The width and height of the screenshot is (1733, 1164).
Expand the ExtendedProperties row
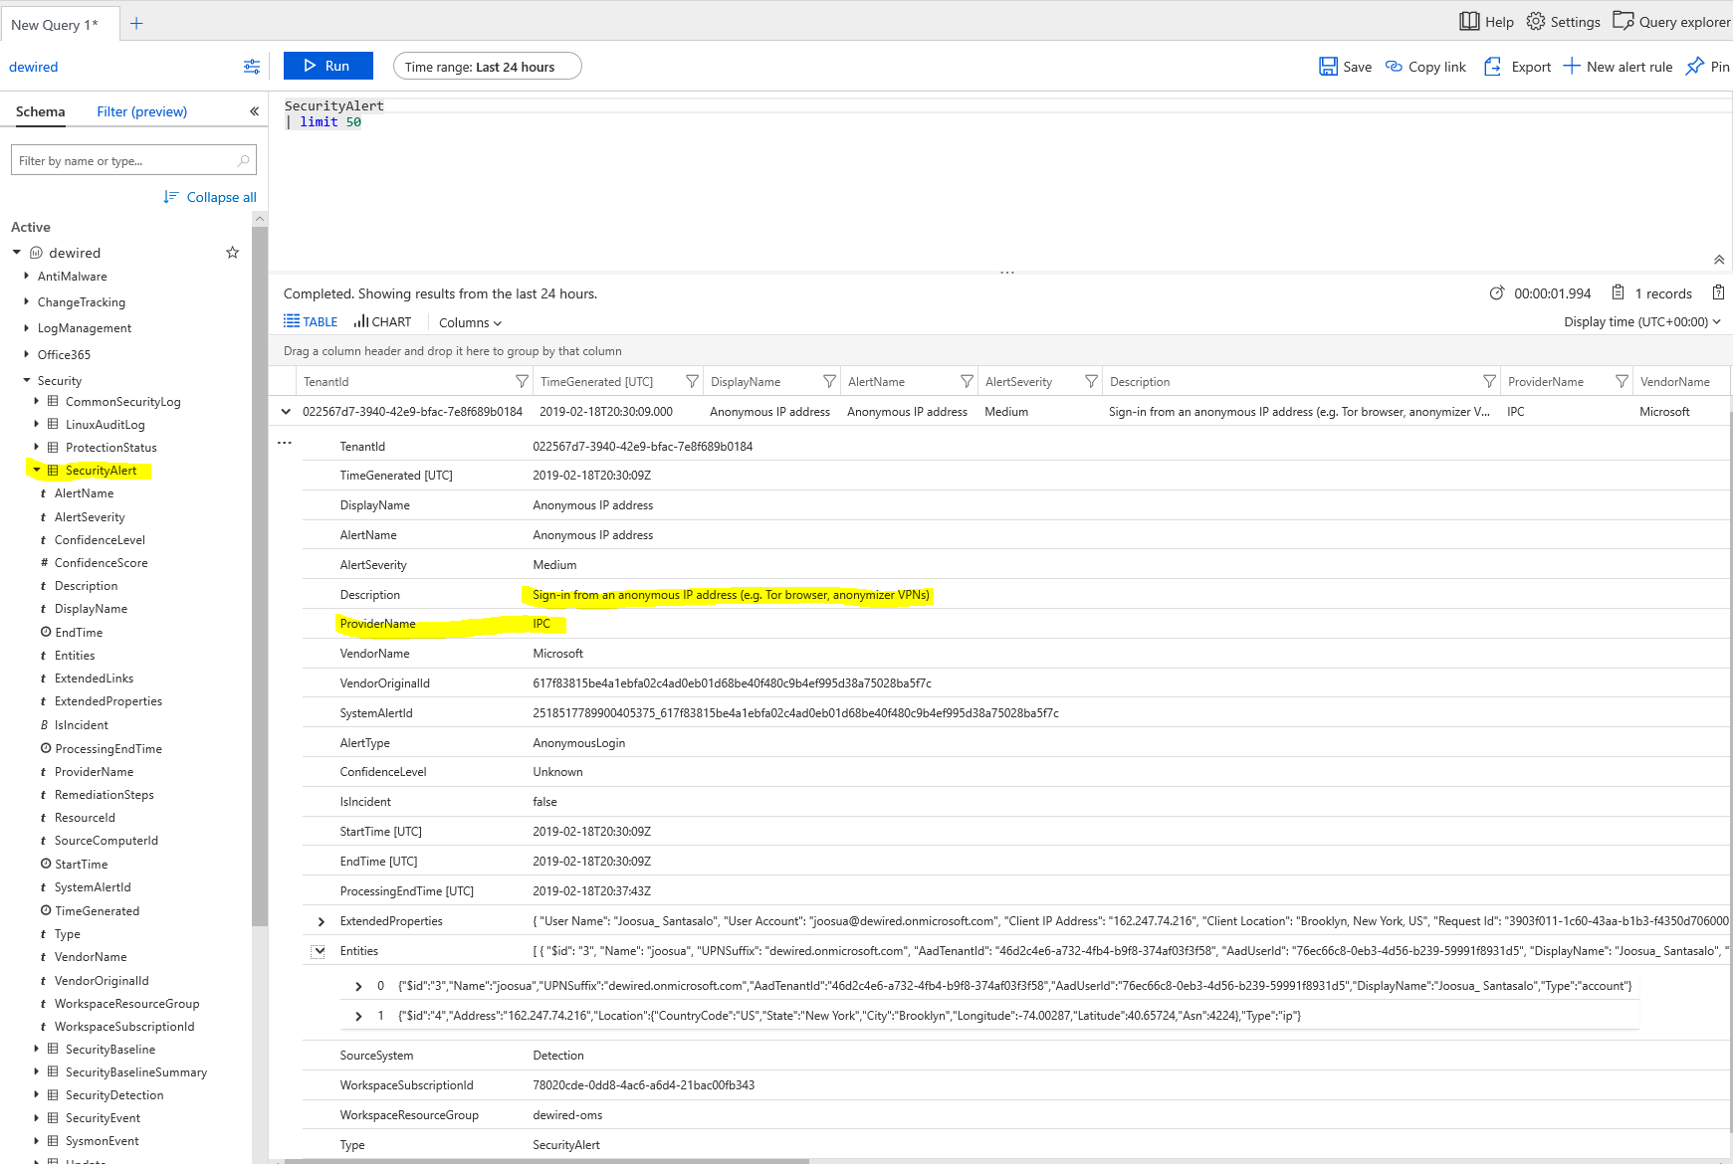tap(321, 921)
